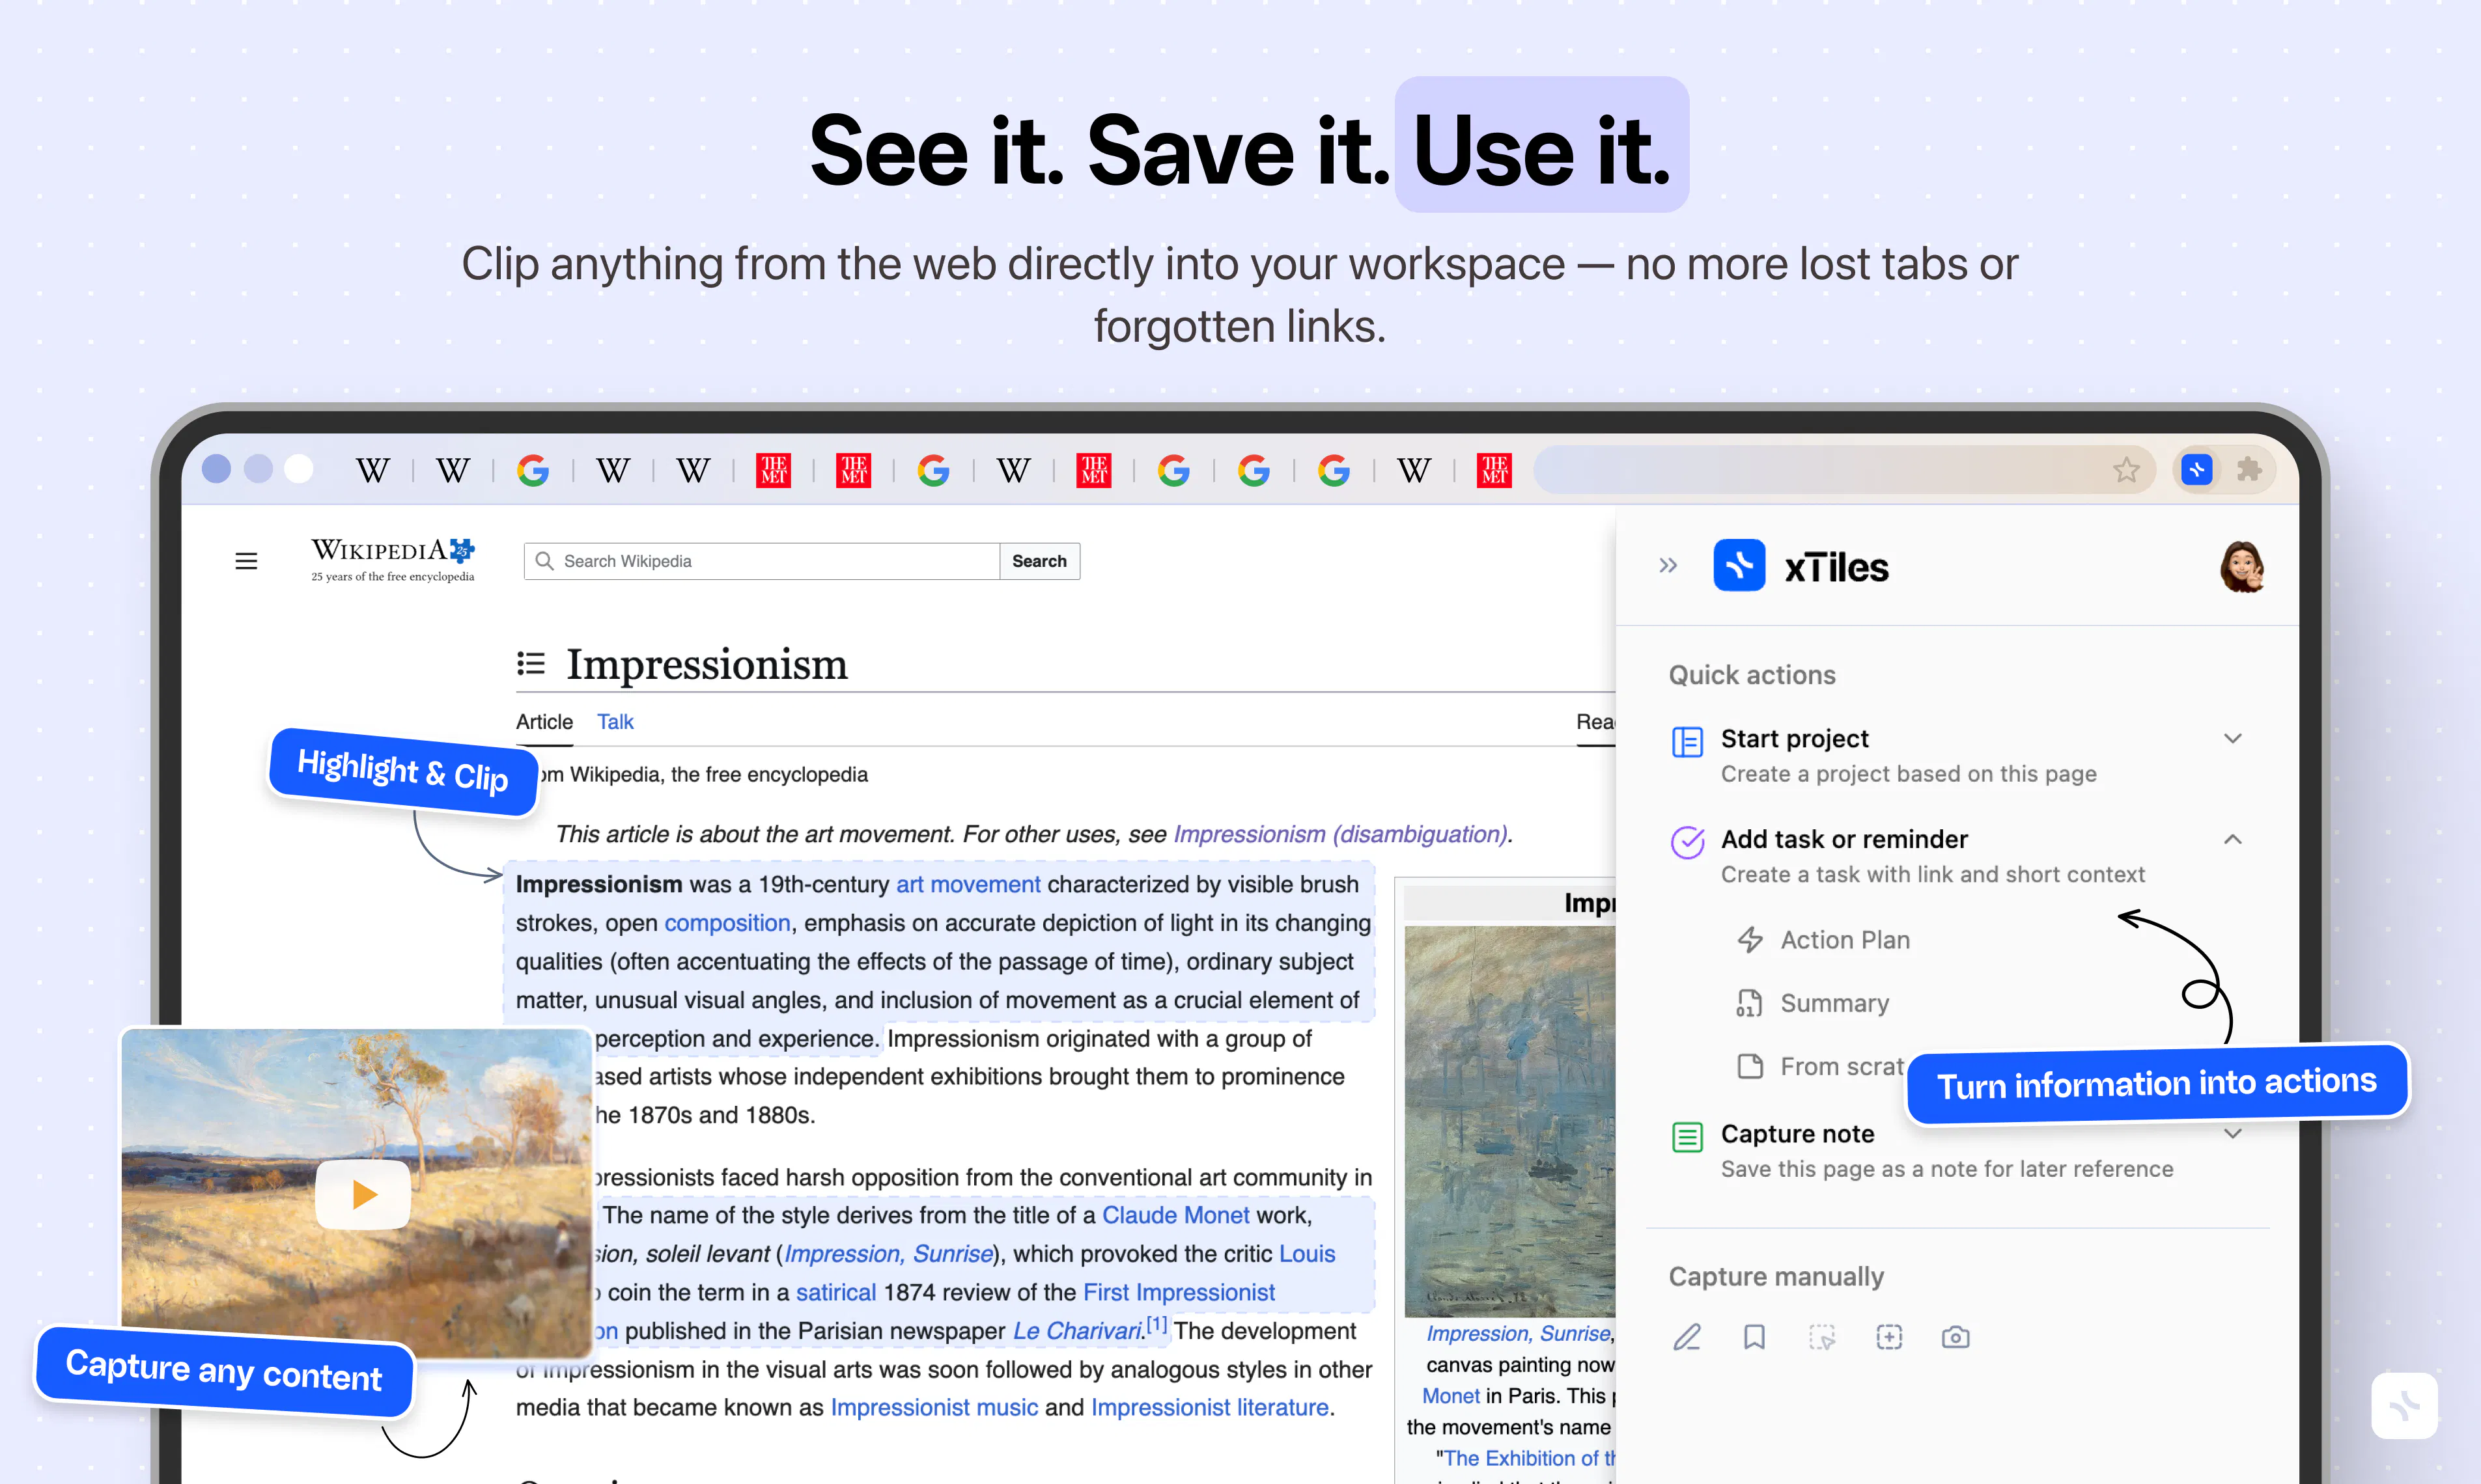Image resolution: width=2481 pixels, height=1484 pixels.
Task: Open the 'Impressionism (disambiguation)' link
Action: coord(1339,834)
